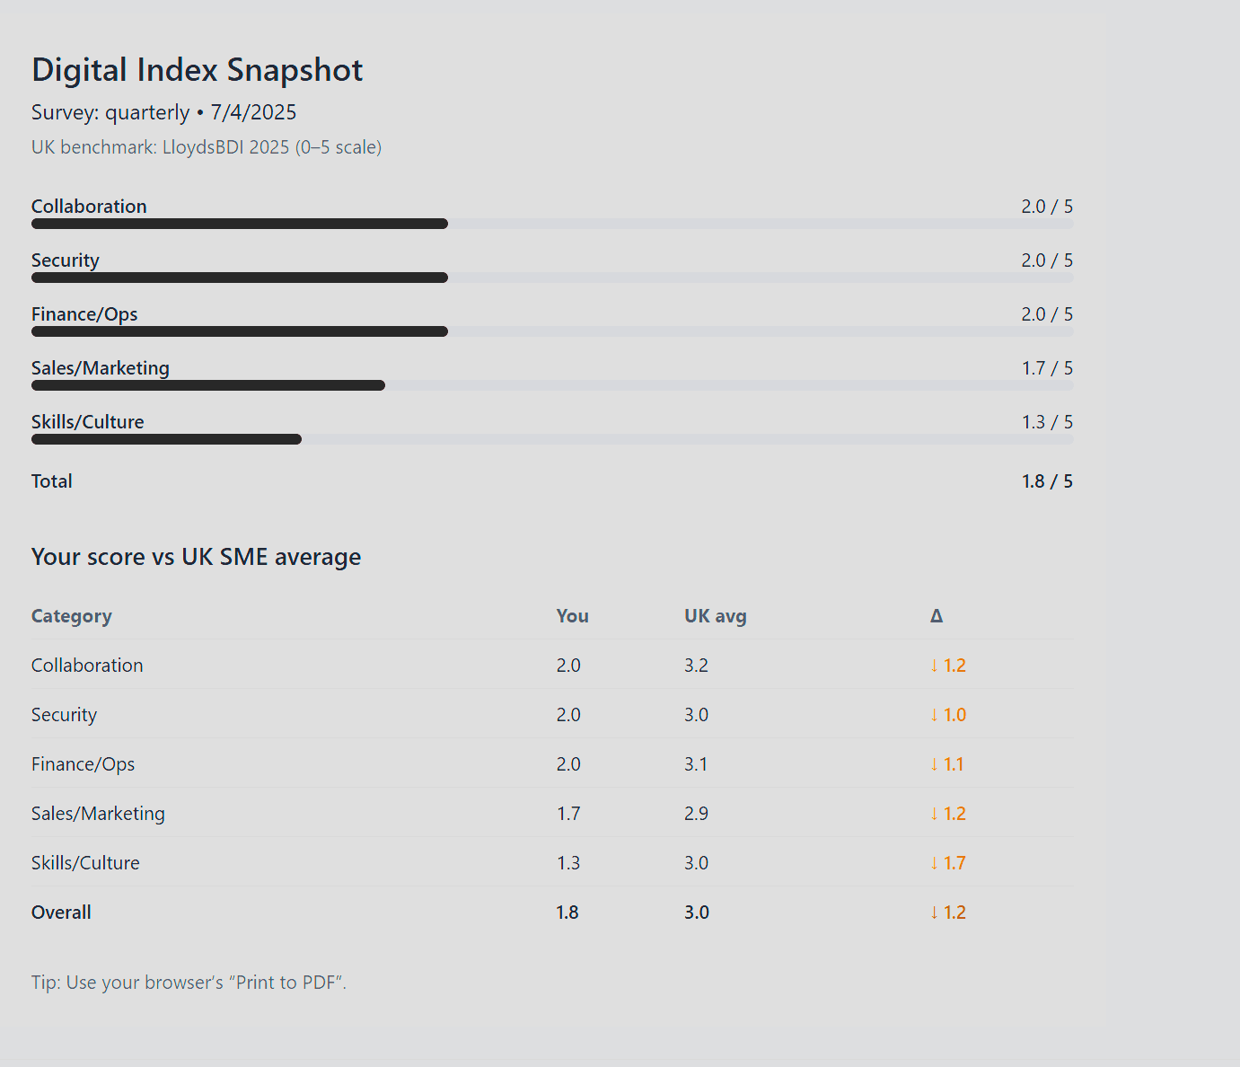
Task: Click the UK avg column header
Action: point(715,616)
